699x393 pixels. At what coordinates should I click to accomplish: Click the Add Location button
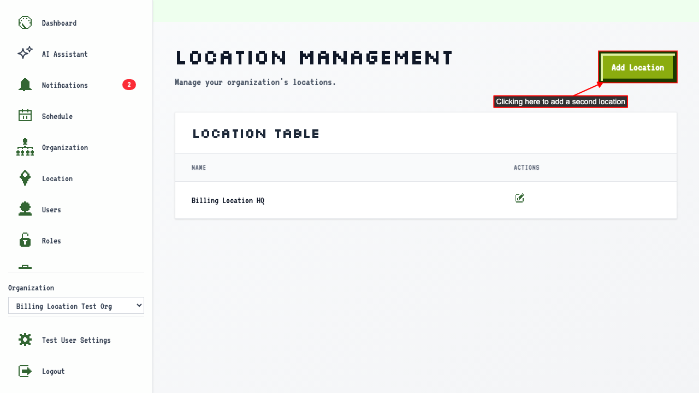[x=638, y=67]
